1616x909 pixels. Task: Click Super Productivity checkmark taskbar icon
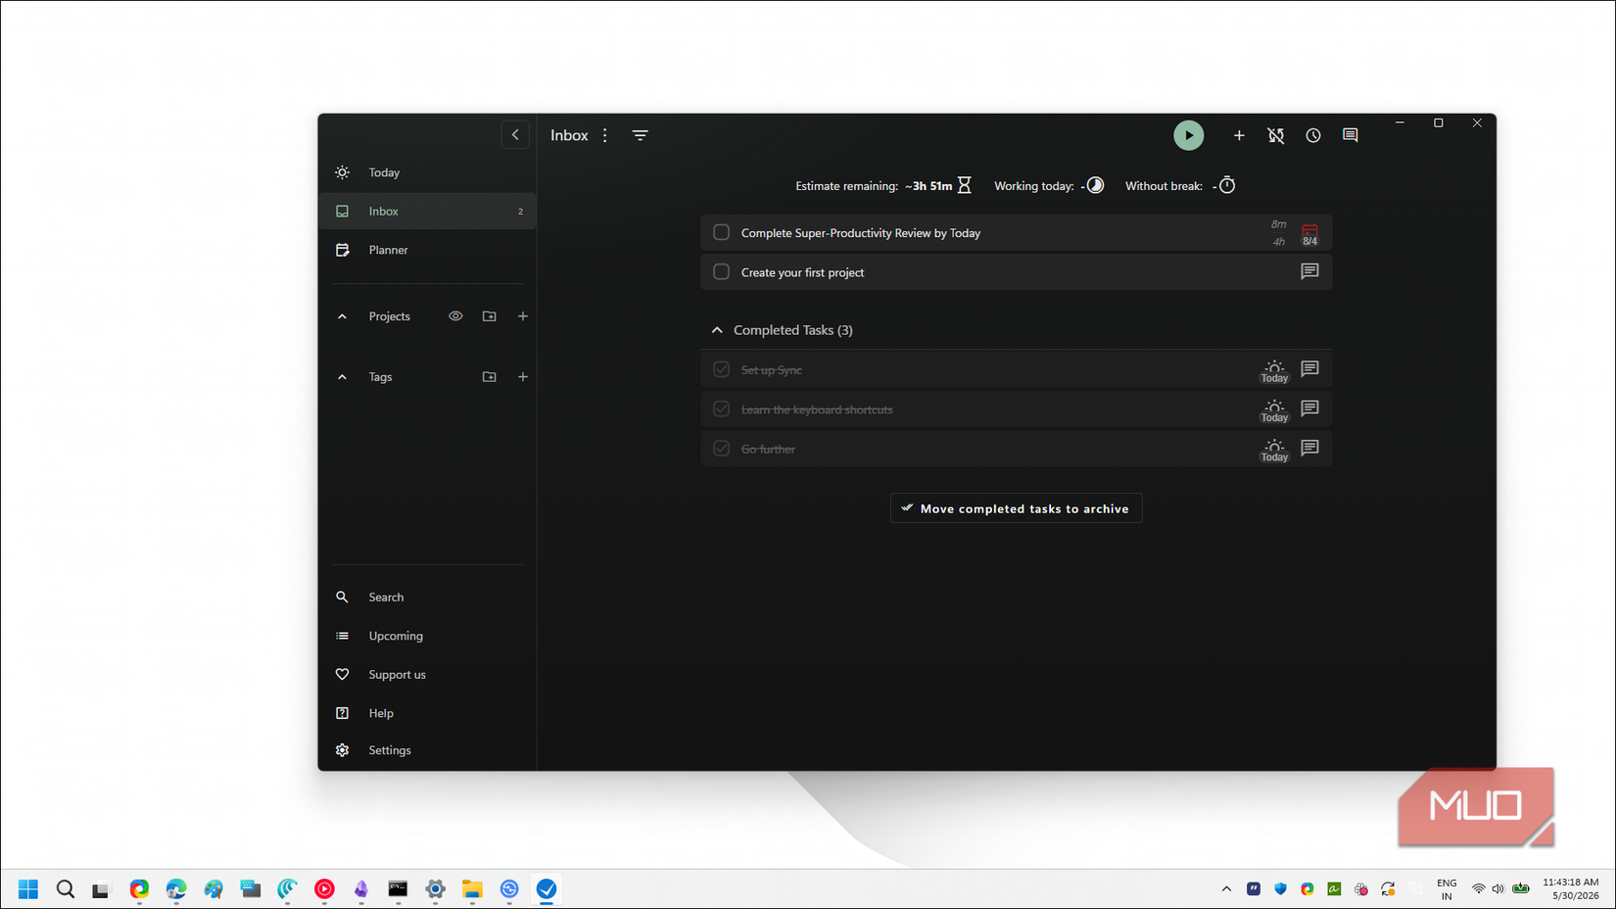point(547,889)
